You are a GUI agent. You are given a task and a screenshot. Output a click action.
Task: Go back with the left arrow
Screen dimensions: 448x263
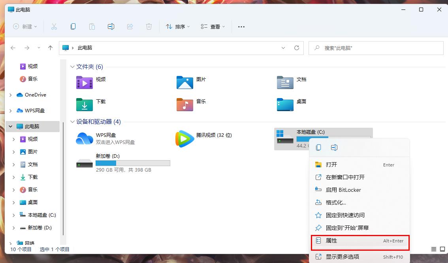[13, 48]
